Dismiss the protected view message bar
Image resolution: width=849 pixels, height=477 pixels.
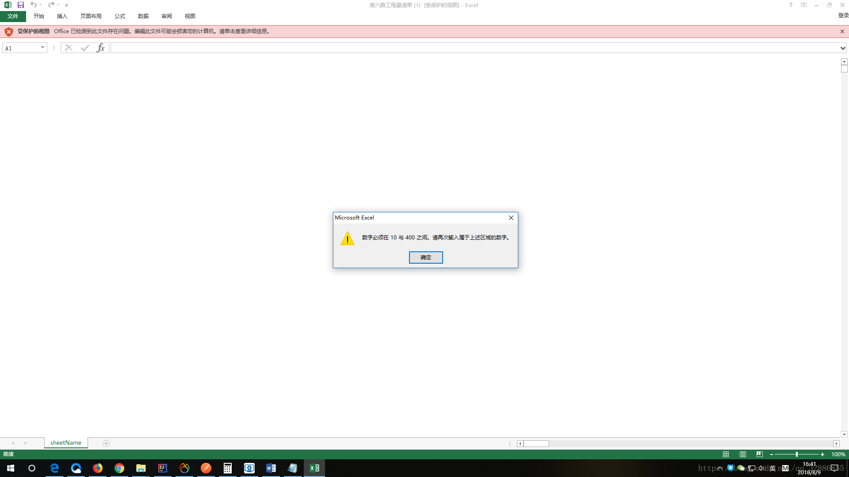pyautogui.click(x=842, y=31)
